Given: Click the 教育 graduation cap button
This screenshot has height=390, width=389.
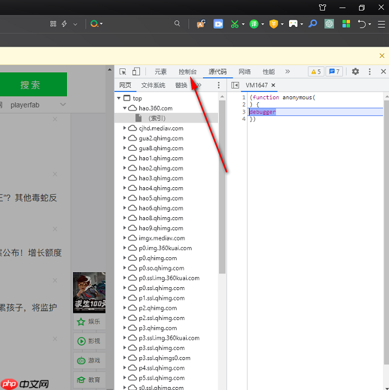Looking at the screenshot, I should [x=89, y=380].
